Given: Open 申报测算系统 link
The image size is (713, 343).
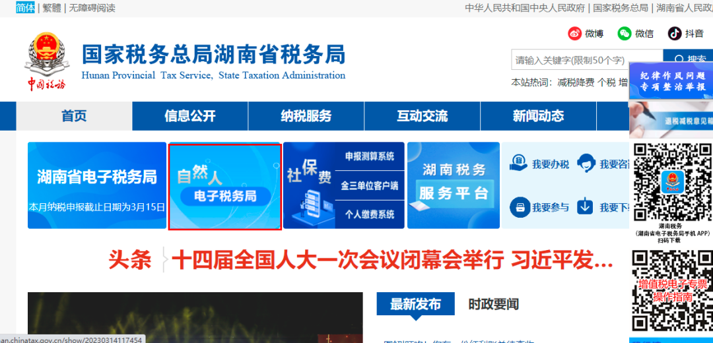Looking at the screenshot, I should 370,156.
